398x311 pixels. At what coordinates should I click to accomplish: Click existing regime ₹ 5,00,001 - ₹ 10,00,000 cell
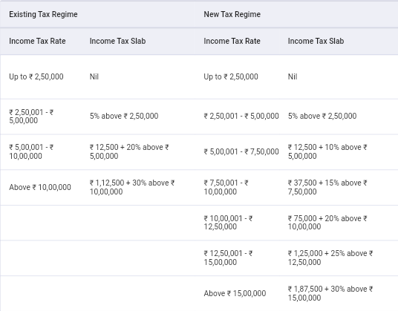(x=31, y=151)
